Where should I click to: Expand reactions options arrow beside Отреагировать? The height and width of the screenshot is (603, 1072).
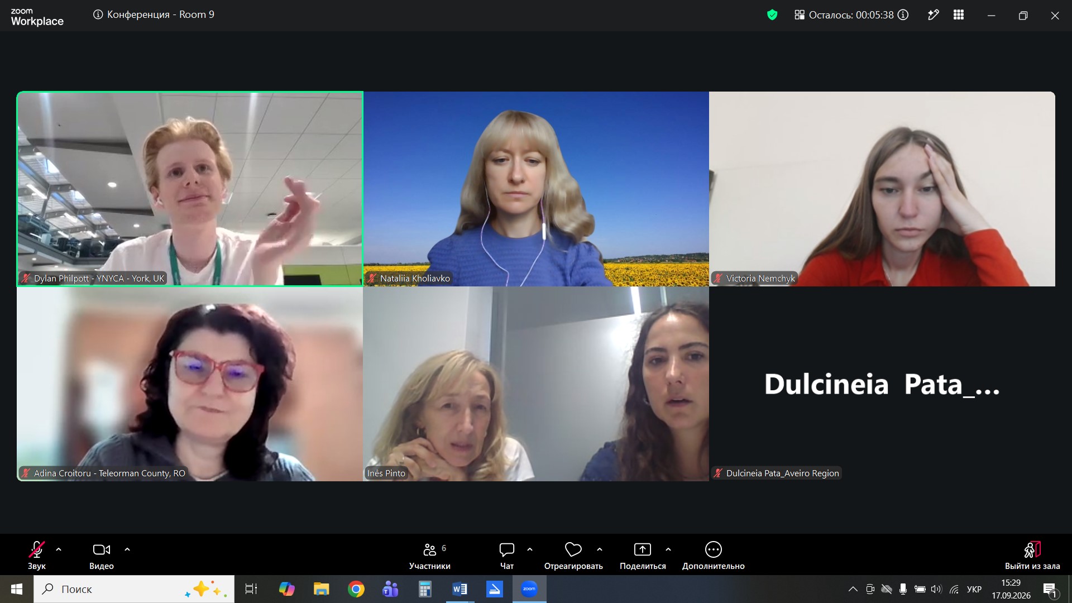coord(600,549)
